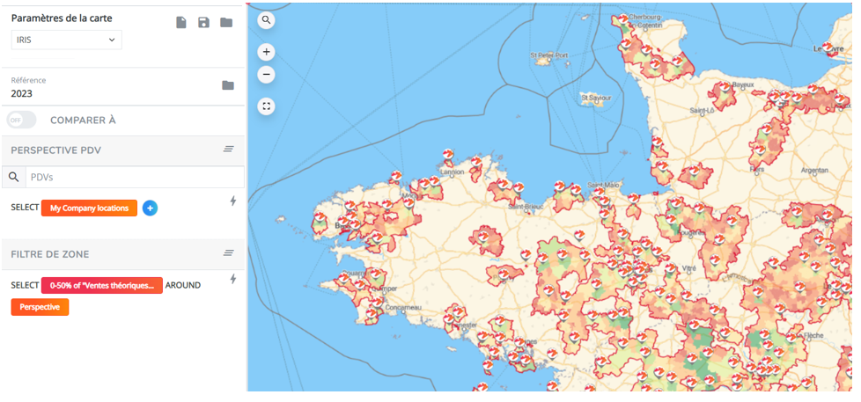Open saved maps folder icon beside Paramètres
Viewport: 861px width, 402px height.
point(226,23)
